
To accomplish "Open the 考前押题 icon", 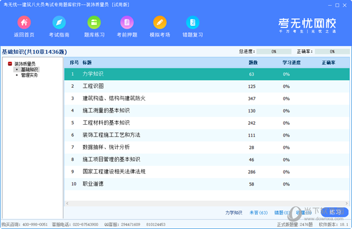I will [x=127, y=22].
